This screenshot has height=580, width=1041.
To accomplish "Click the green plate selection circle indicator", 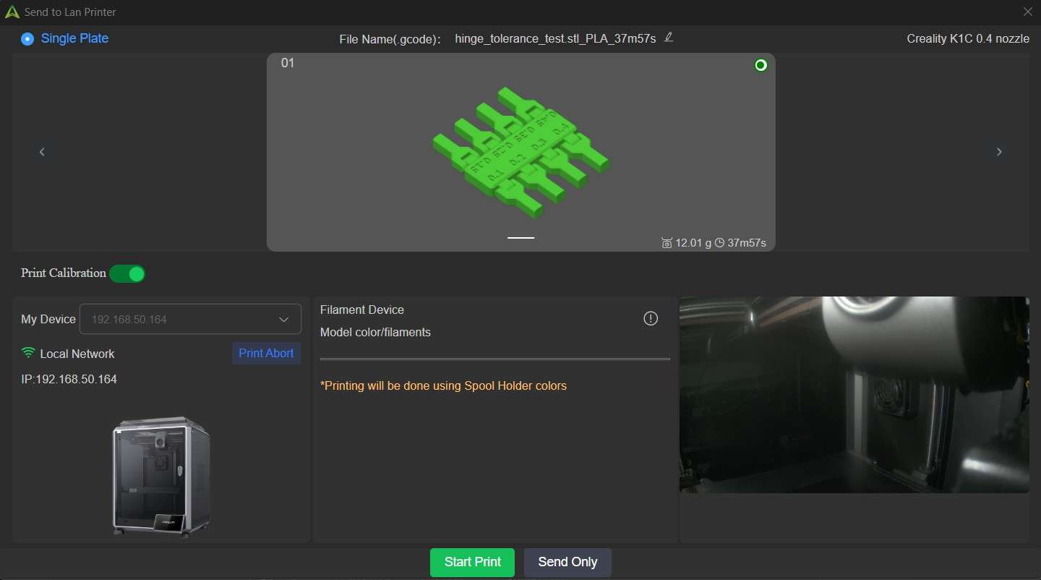I will [761, 66].
